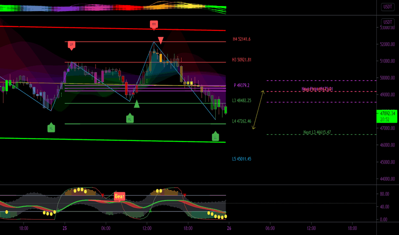Click the Bear label in the oscillator
399x235 pixels.
coord(119,197)
